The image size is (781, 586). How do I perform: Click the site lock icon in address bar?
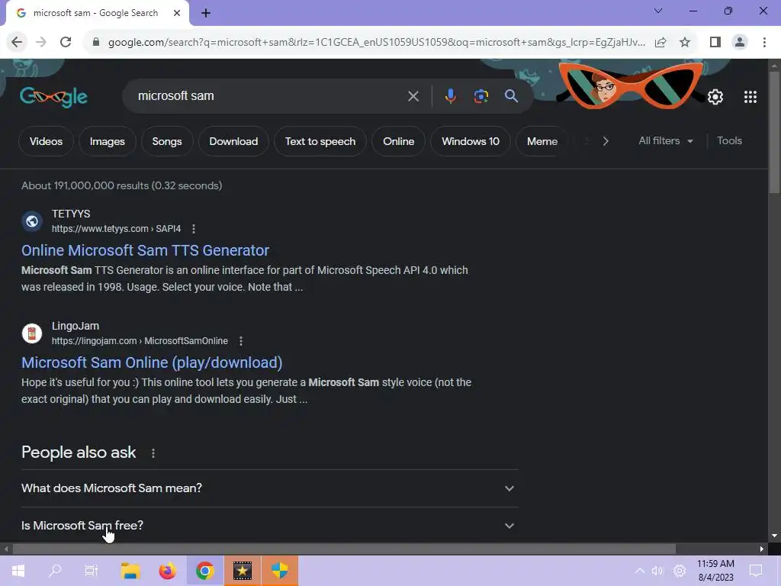(96, 42)
